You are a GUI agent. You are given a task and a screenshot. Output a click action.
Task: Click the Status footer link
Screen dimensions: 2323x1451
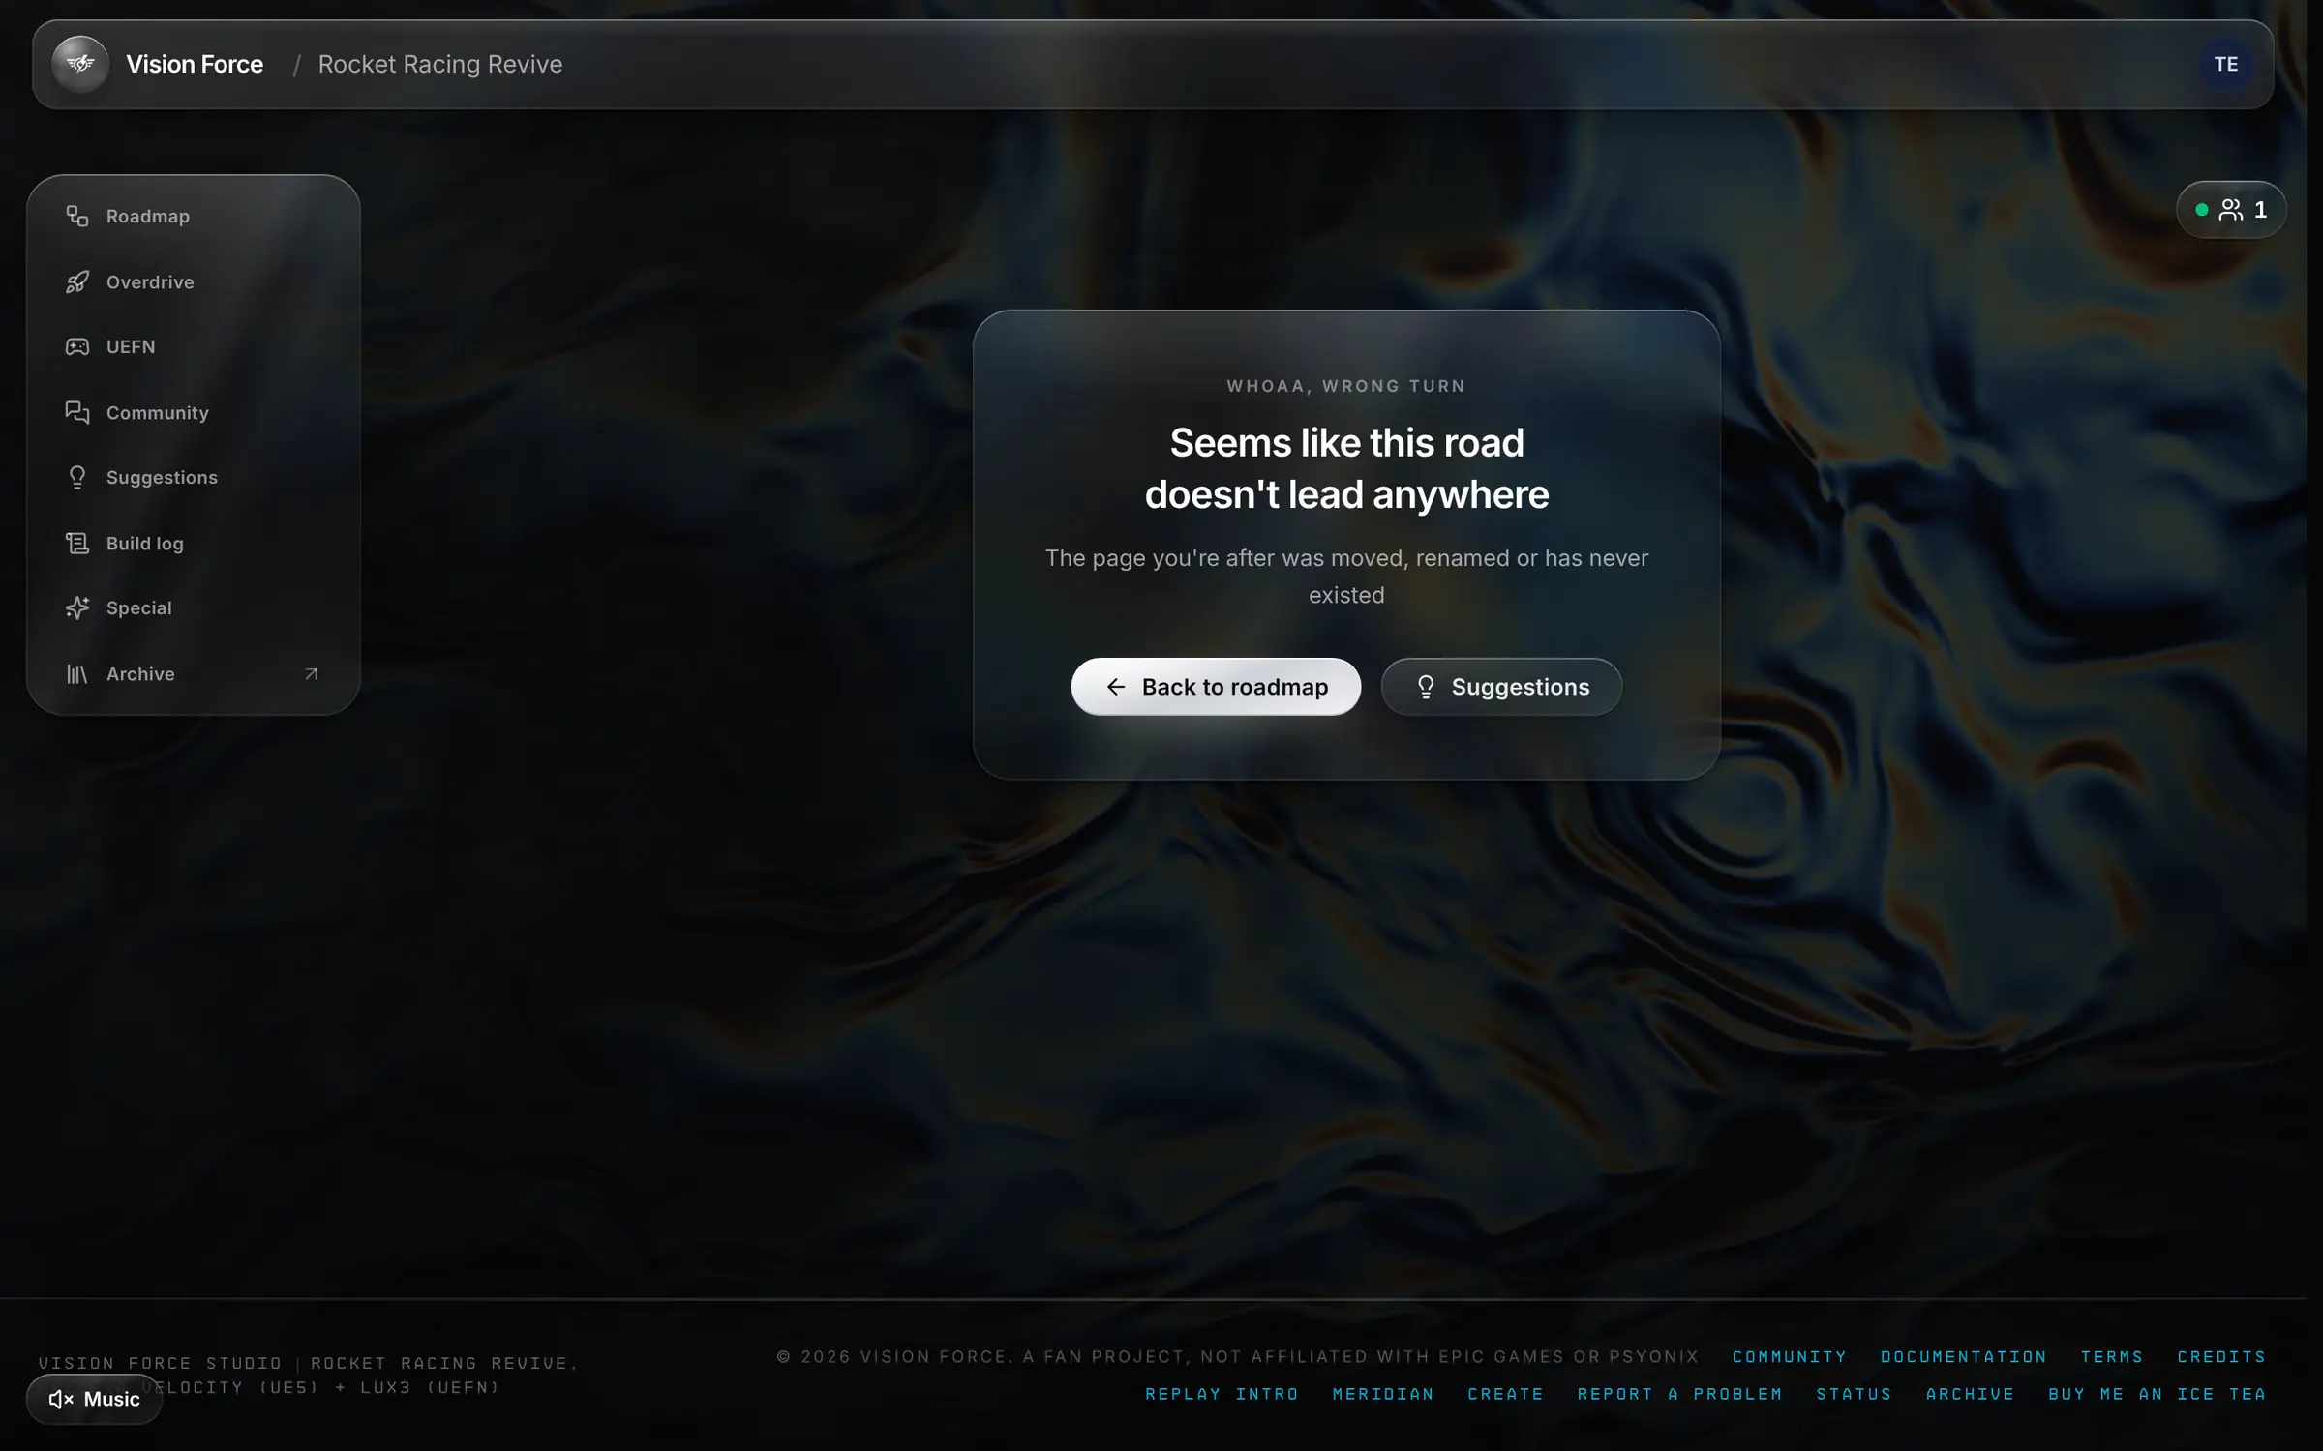point(1854,1394)
